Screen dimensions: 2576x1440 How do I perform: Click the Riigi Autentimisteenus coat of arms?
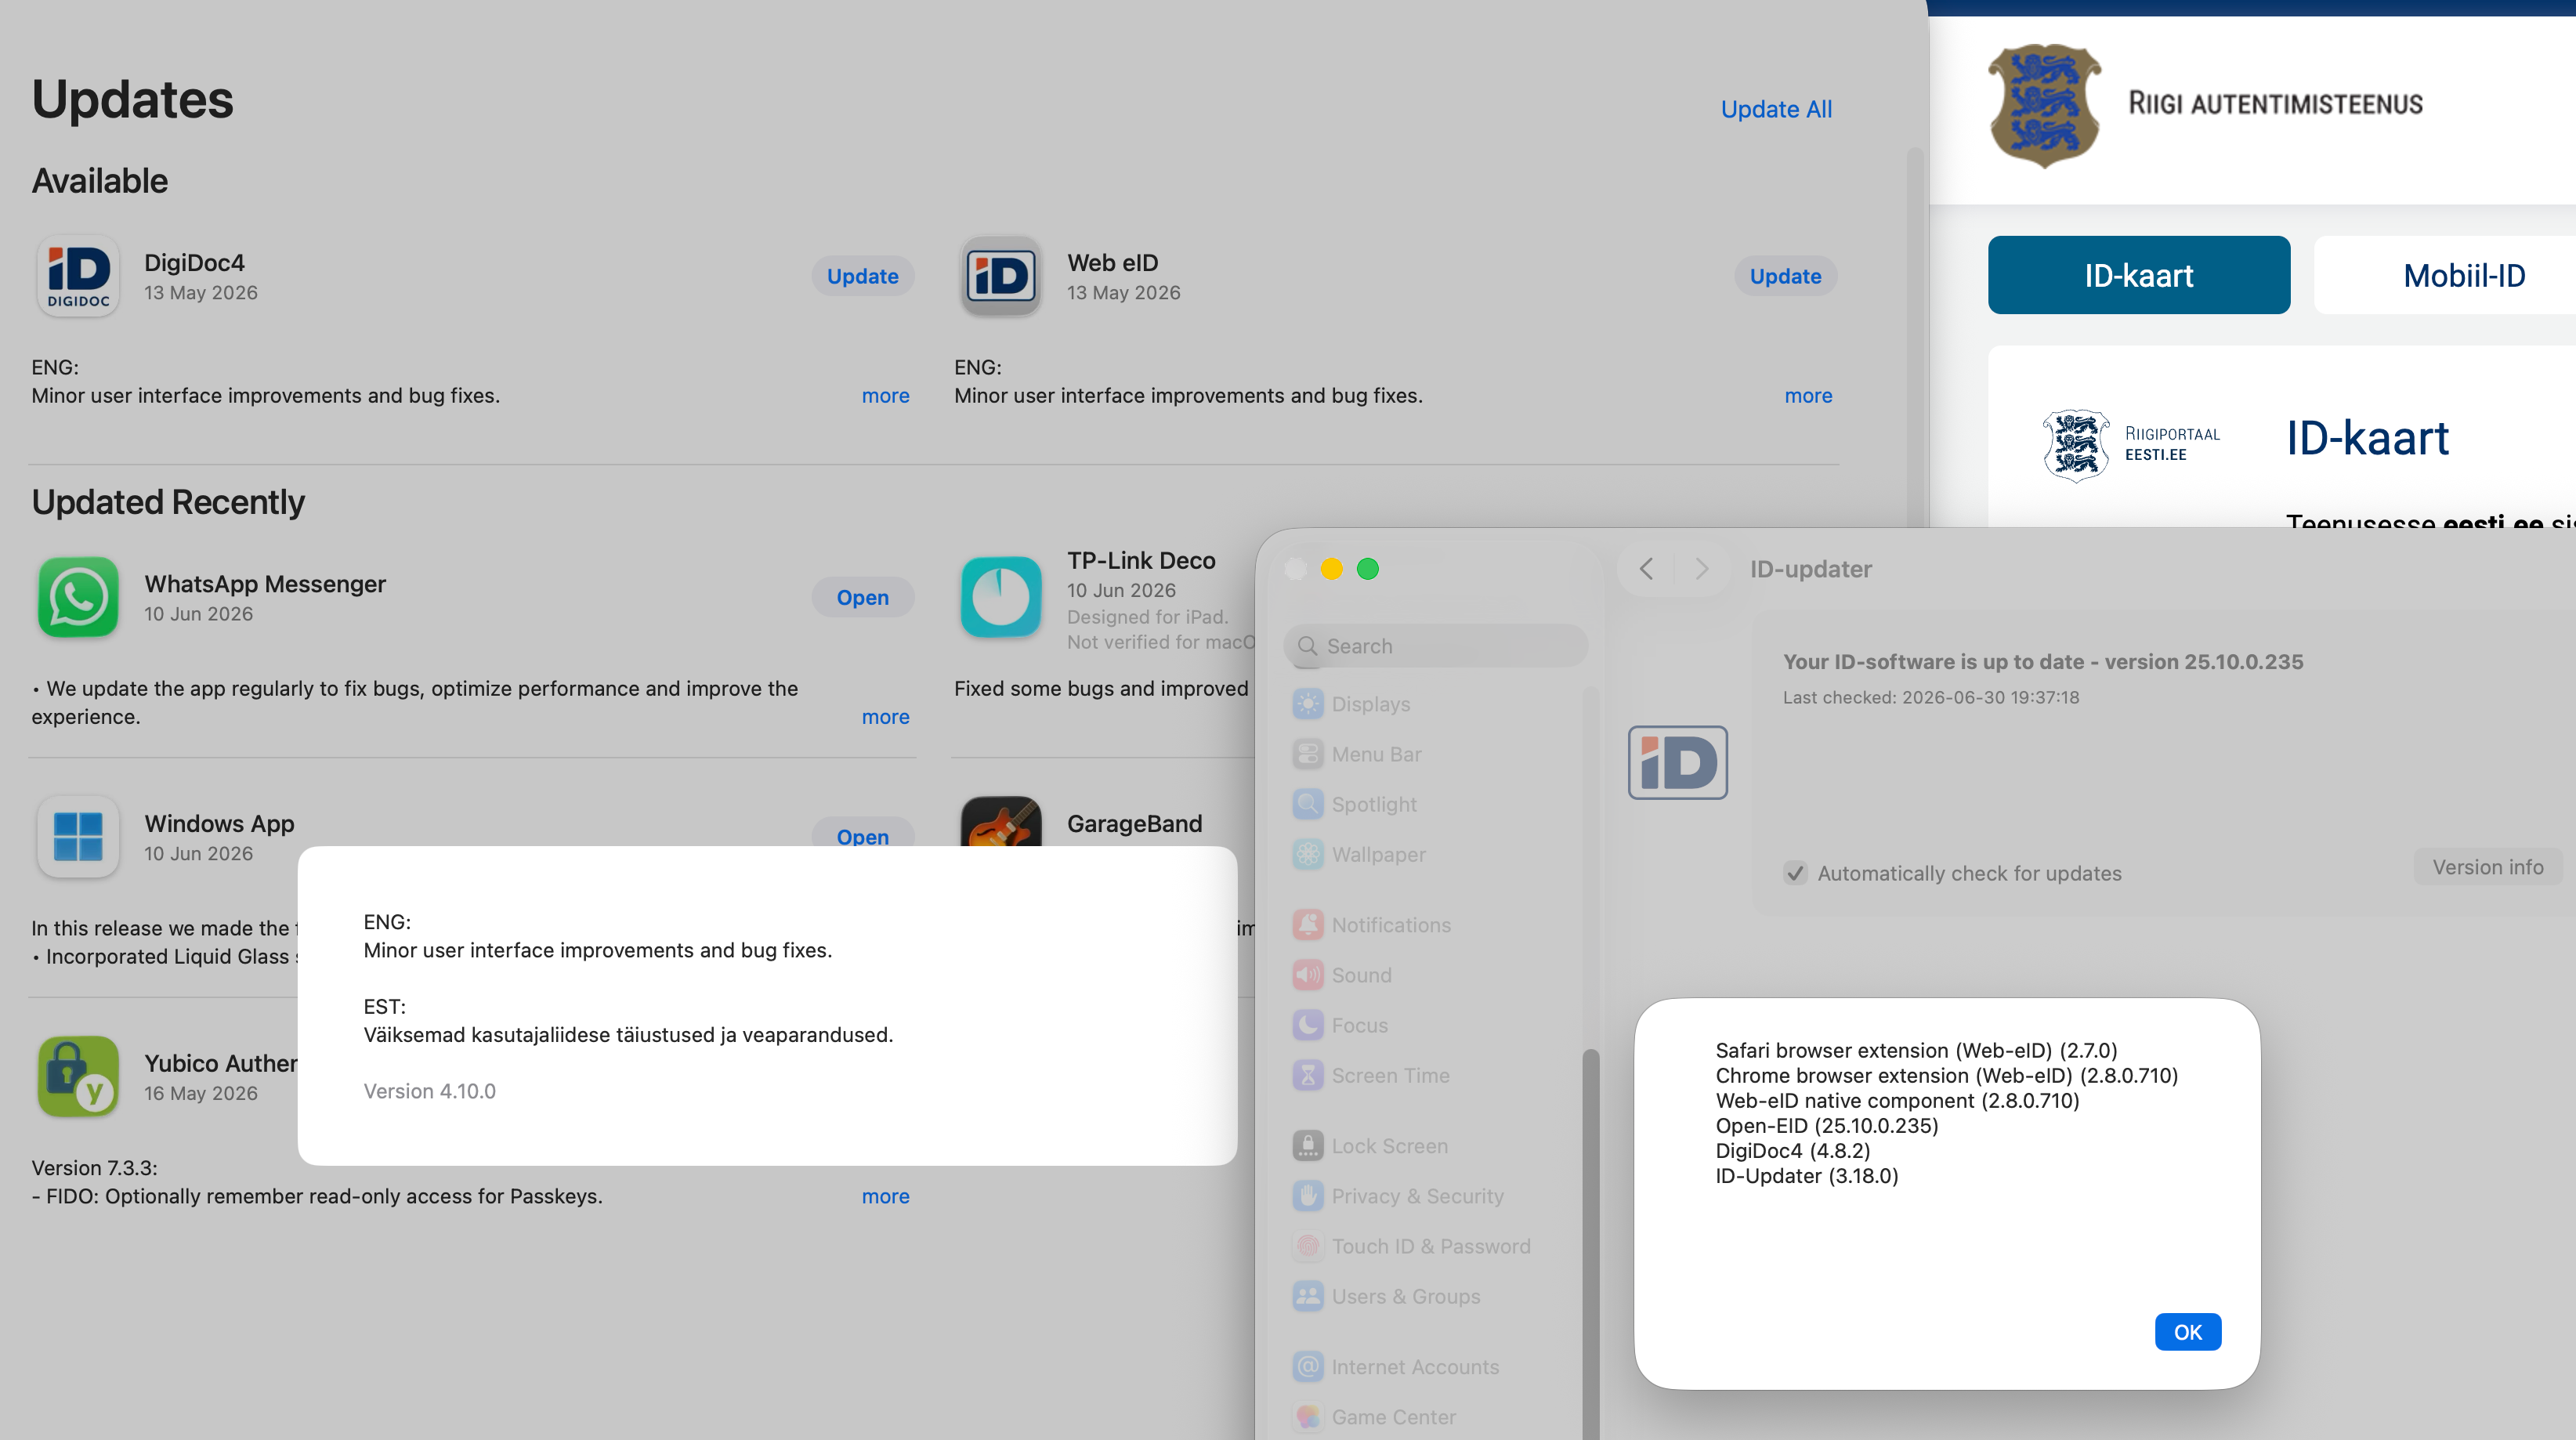point(2044,105)
